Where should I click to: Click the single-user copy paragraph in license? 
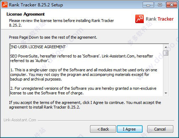point(84,74)
